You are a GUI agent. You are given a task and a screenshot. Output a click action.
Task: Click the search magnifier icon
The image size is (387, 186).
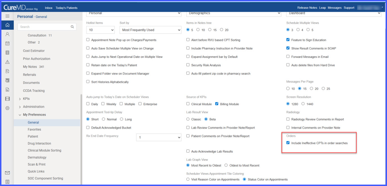click(72, 27)
